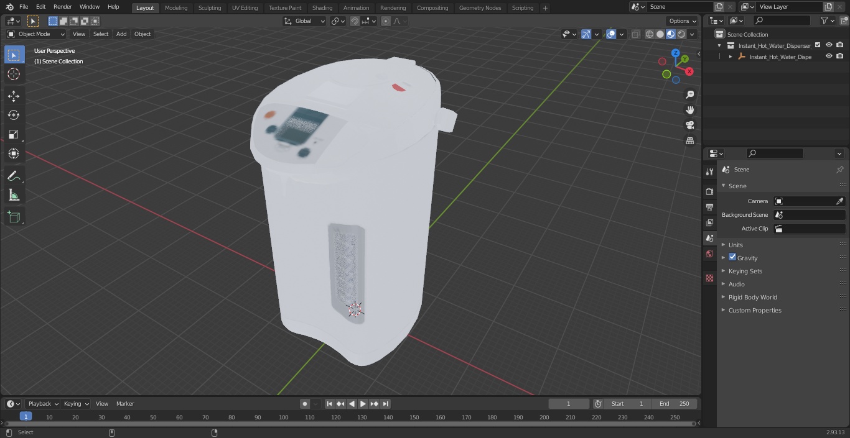The image size is (850, 438).
Task: Click the viewport zoom magnifier icon
Action: click(x=689, y=94)
